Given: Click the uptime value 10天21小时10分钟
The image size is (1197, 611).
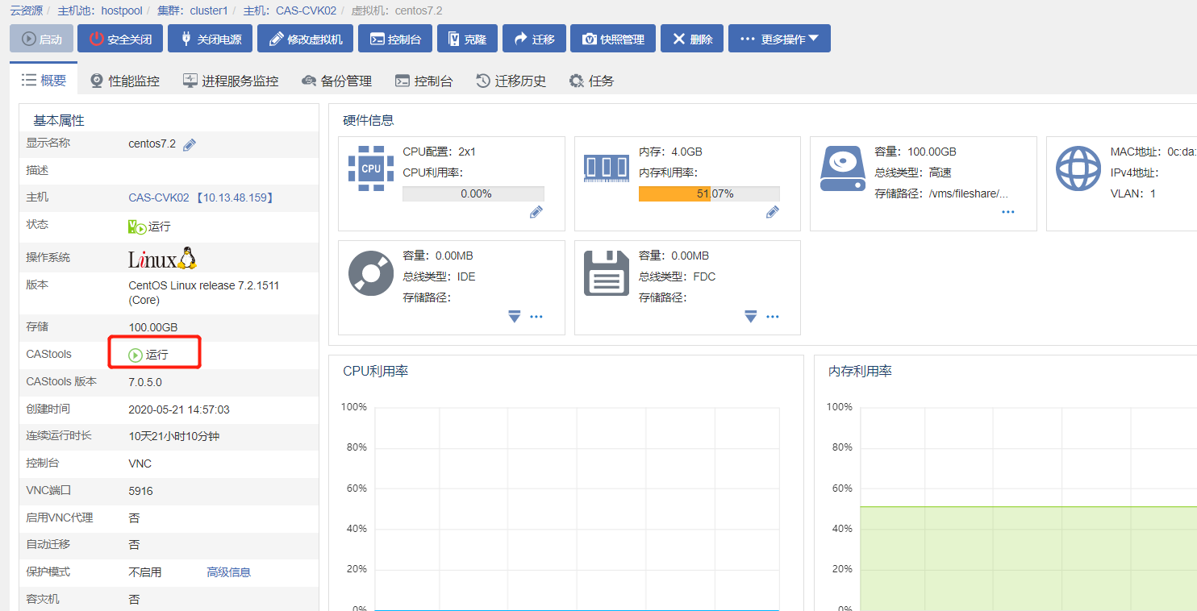Looking at the screenshot, I should point(173,436).
